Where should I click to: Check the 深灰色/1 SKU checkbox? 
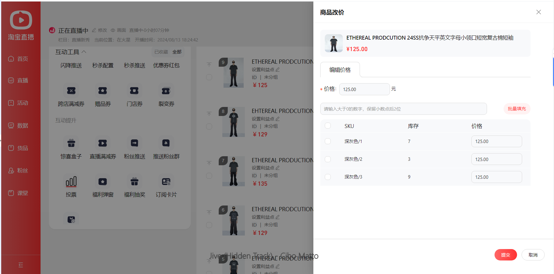click(x=328, y=141)
